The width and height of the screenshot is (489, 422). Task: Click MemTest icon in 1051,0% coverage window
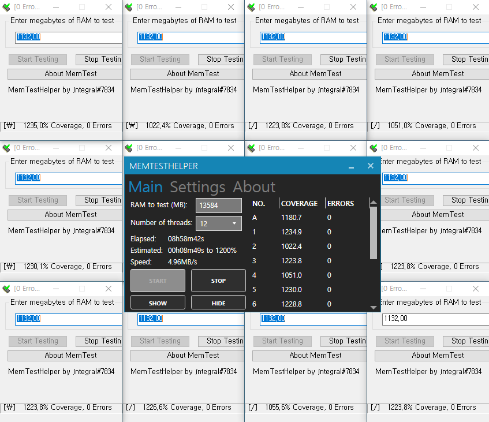pyautogui.click(x=374, y=7)
